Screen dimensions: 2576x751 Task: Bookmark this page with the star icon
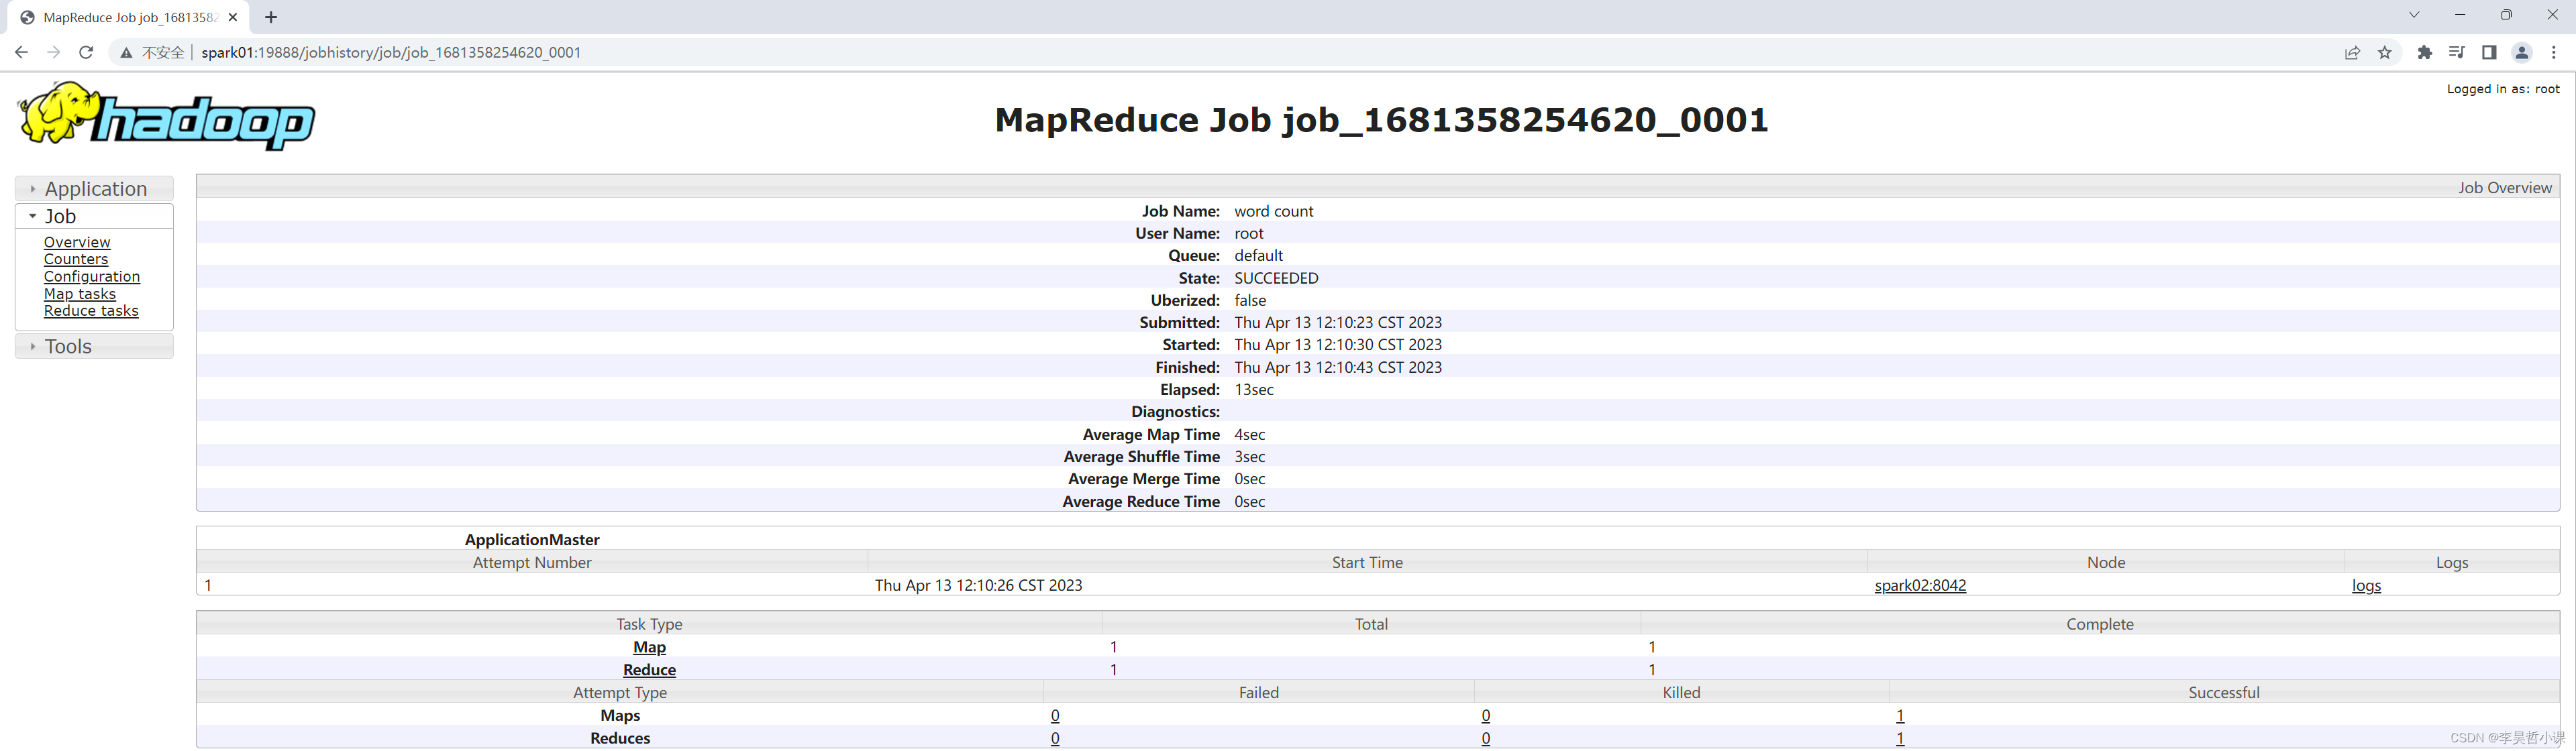(2385, 53)
